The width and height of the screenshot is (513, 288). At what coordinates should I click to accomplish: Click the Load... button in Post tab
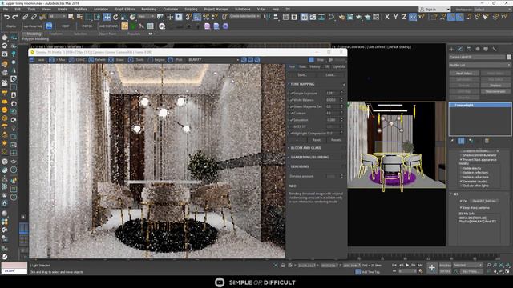click(330, 75)
